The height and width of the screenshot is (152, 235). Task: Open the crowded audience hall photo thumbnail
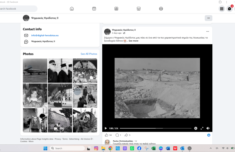point(85,70)
